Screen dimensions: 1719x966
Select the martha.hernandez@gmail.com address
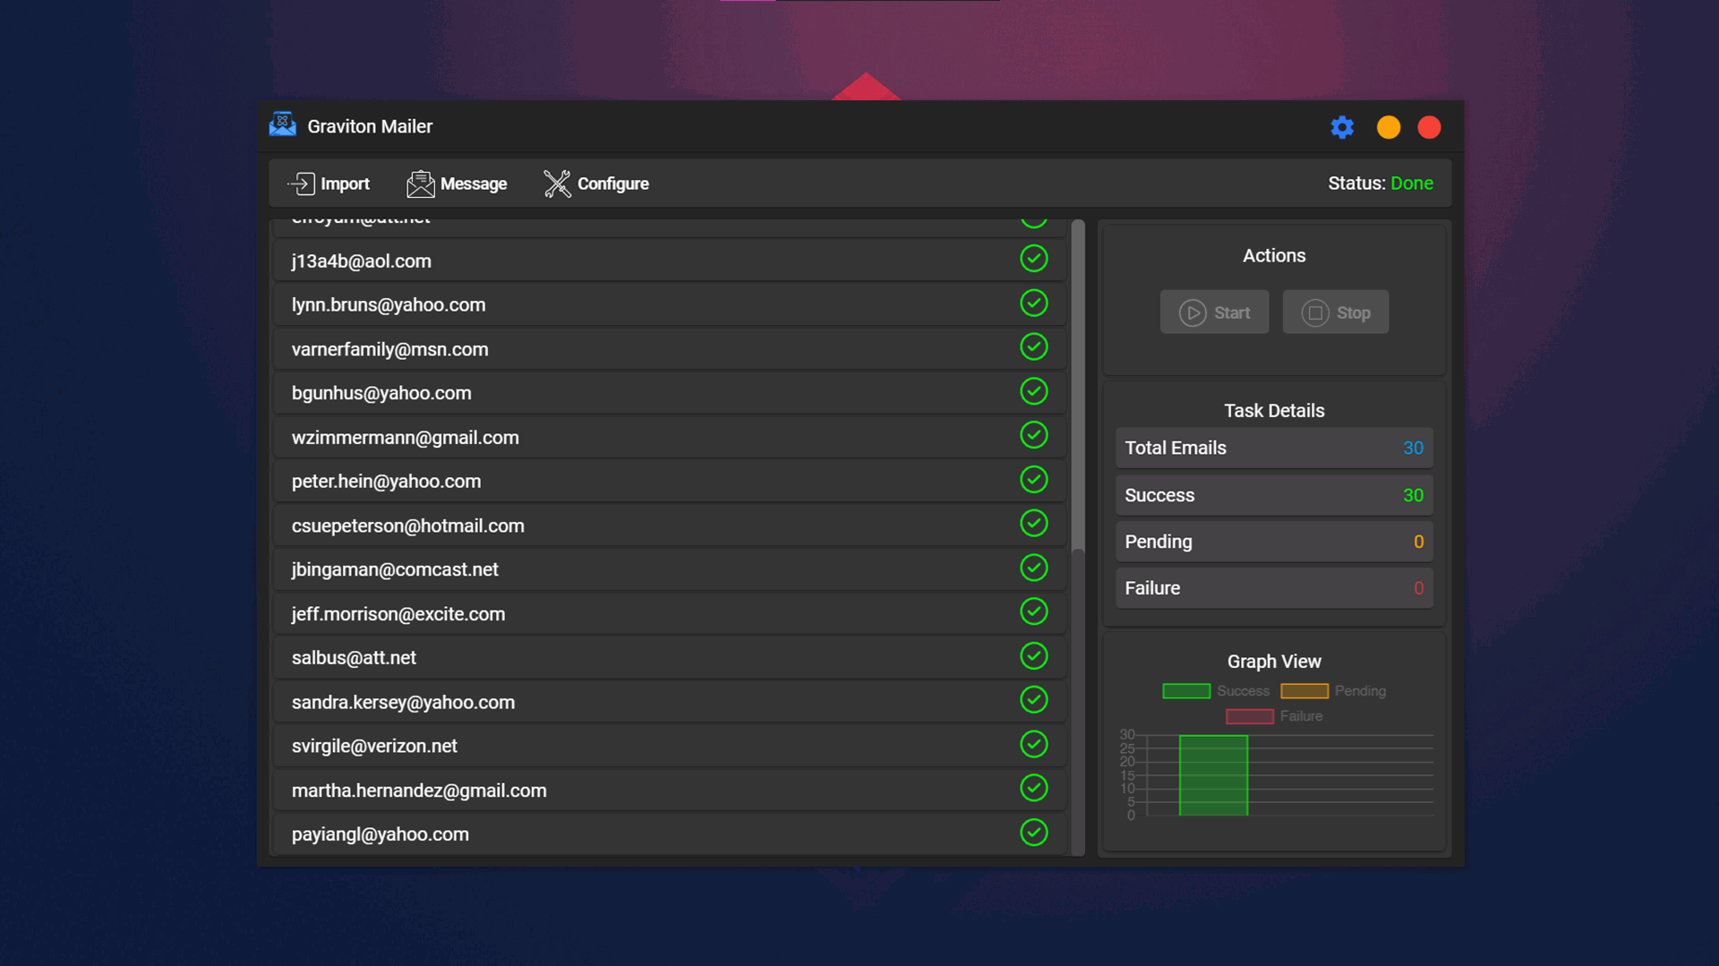click(x=419, y=791)
